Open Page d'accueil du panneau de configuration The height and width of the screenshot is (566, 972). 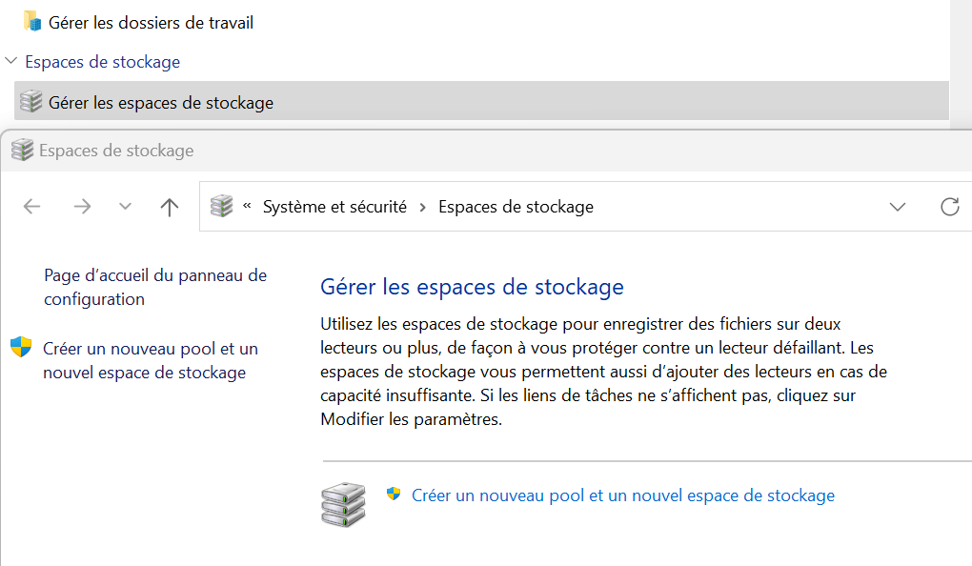pyautogui.click(x=154, y=287)
